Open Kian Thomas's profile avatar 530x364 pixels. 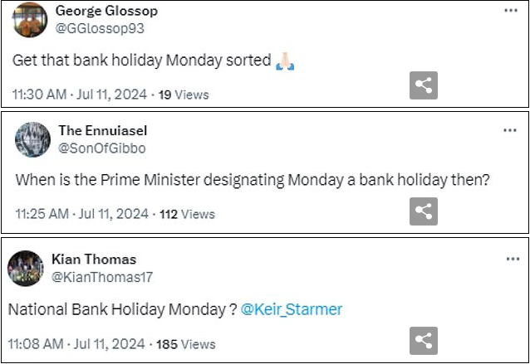[26, 269]
